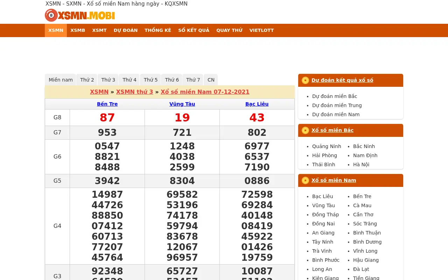Image resolution: width=448 pixels, height=280 pixels.
Task: Select the Thứ 6 tab
Action: pos(172,80)
